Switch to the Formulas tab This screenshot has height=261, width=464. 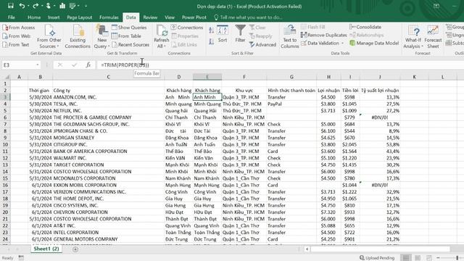pos(109,17)
